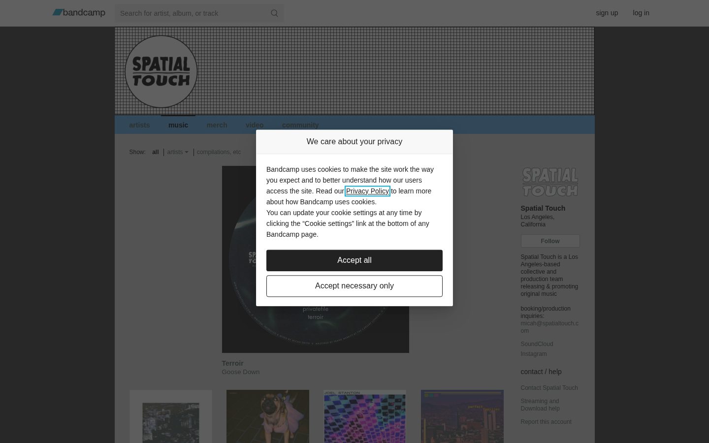This screenshot has width=709, height=443.
Task: Follow Spatial Touch
Action: (x=550, y=241)
